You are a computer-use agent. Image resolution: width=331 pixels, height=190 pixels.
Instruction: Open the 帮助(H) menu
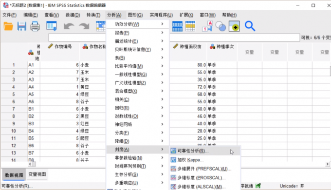tap(229, 15)
